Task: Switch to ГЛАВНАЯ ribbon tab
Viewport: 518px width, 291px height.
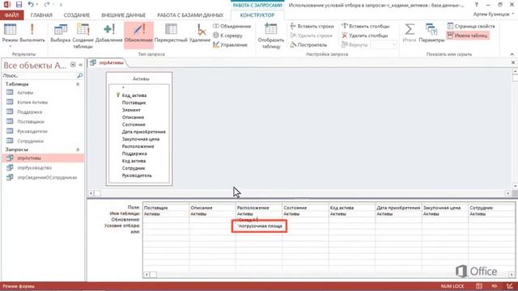Action: click(41, 15)
